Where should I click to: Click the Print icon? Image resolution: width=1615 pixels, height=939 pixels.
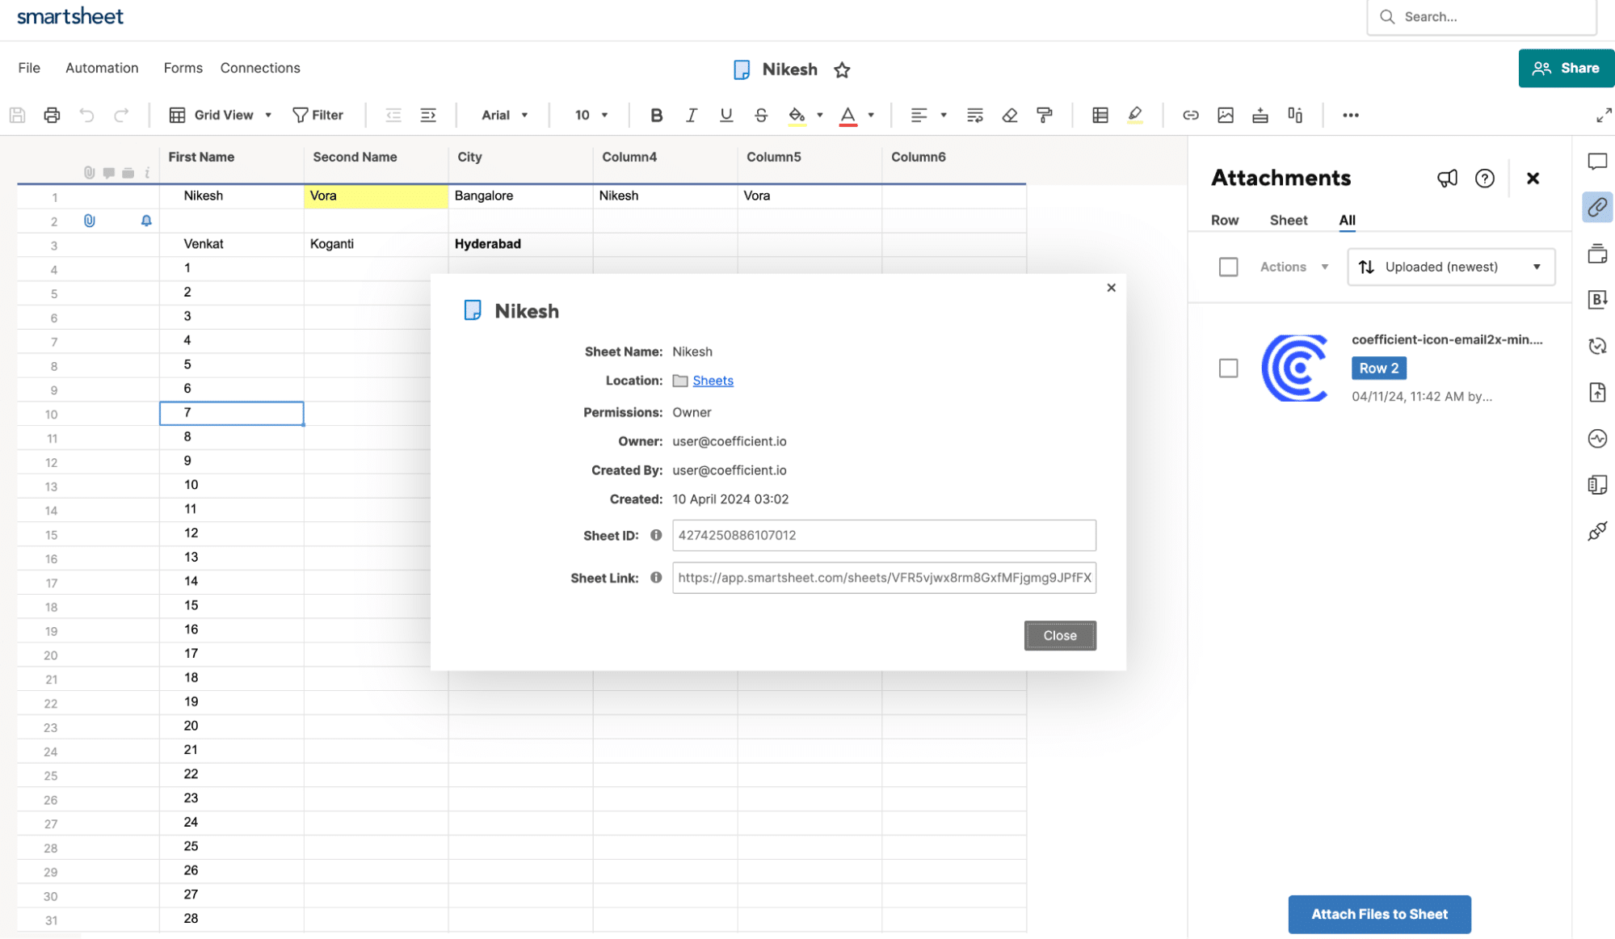52,115
